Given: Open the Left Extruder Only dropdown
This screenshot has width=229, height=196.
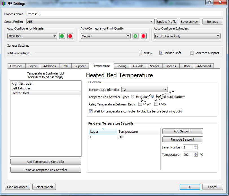Looking at the screenshot, I should 187,36.
